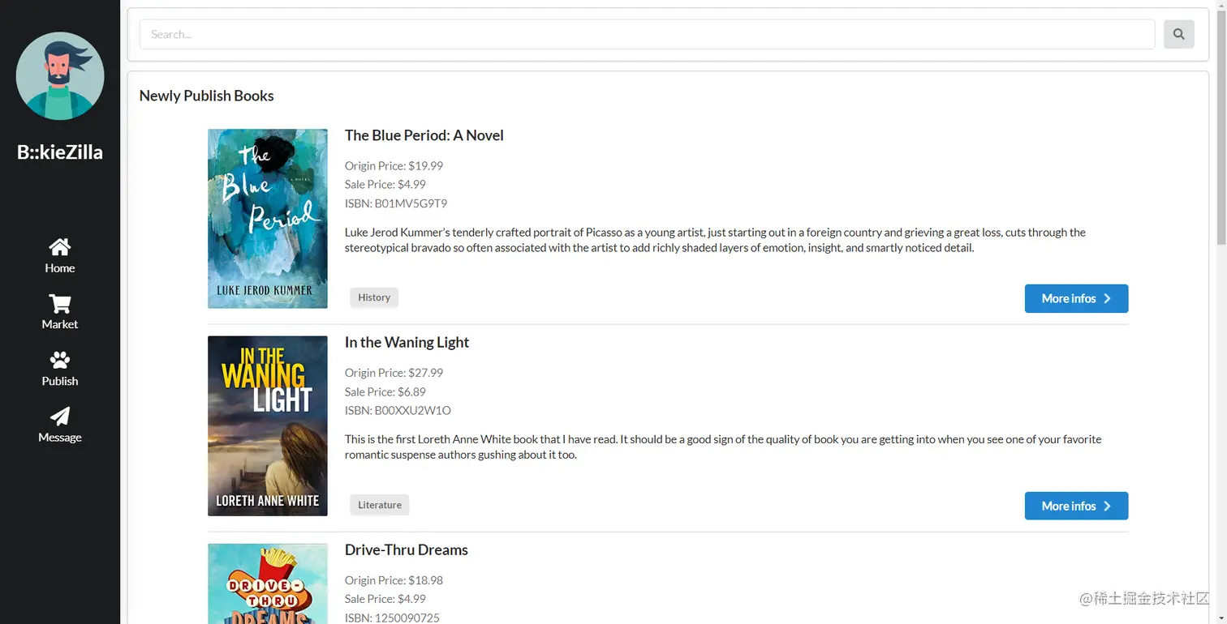
Task: Select the Publish paw icon
Action: pyautogui.click(x=60, y=360)
